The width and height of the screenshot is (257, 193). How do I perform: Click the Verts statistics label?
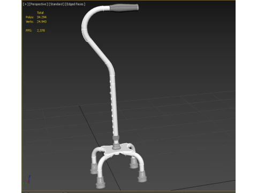29,21
